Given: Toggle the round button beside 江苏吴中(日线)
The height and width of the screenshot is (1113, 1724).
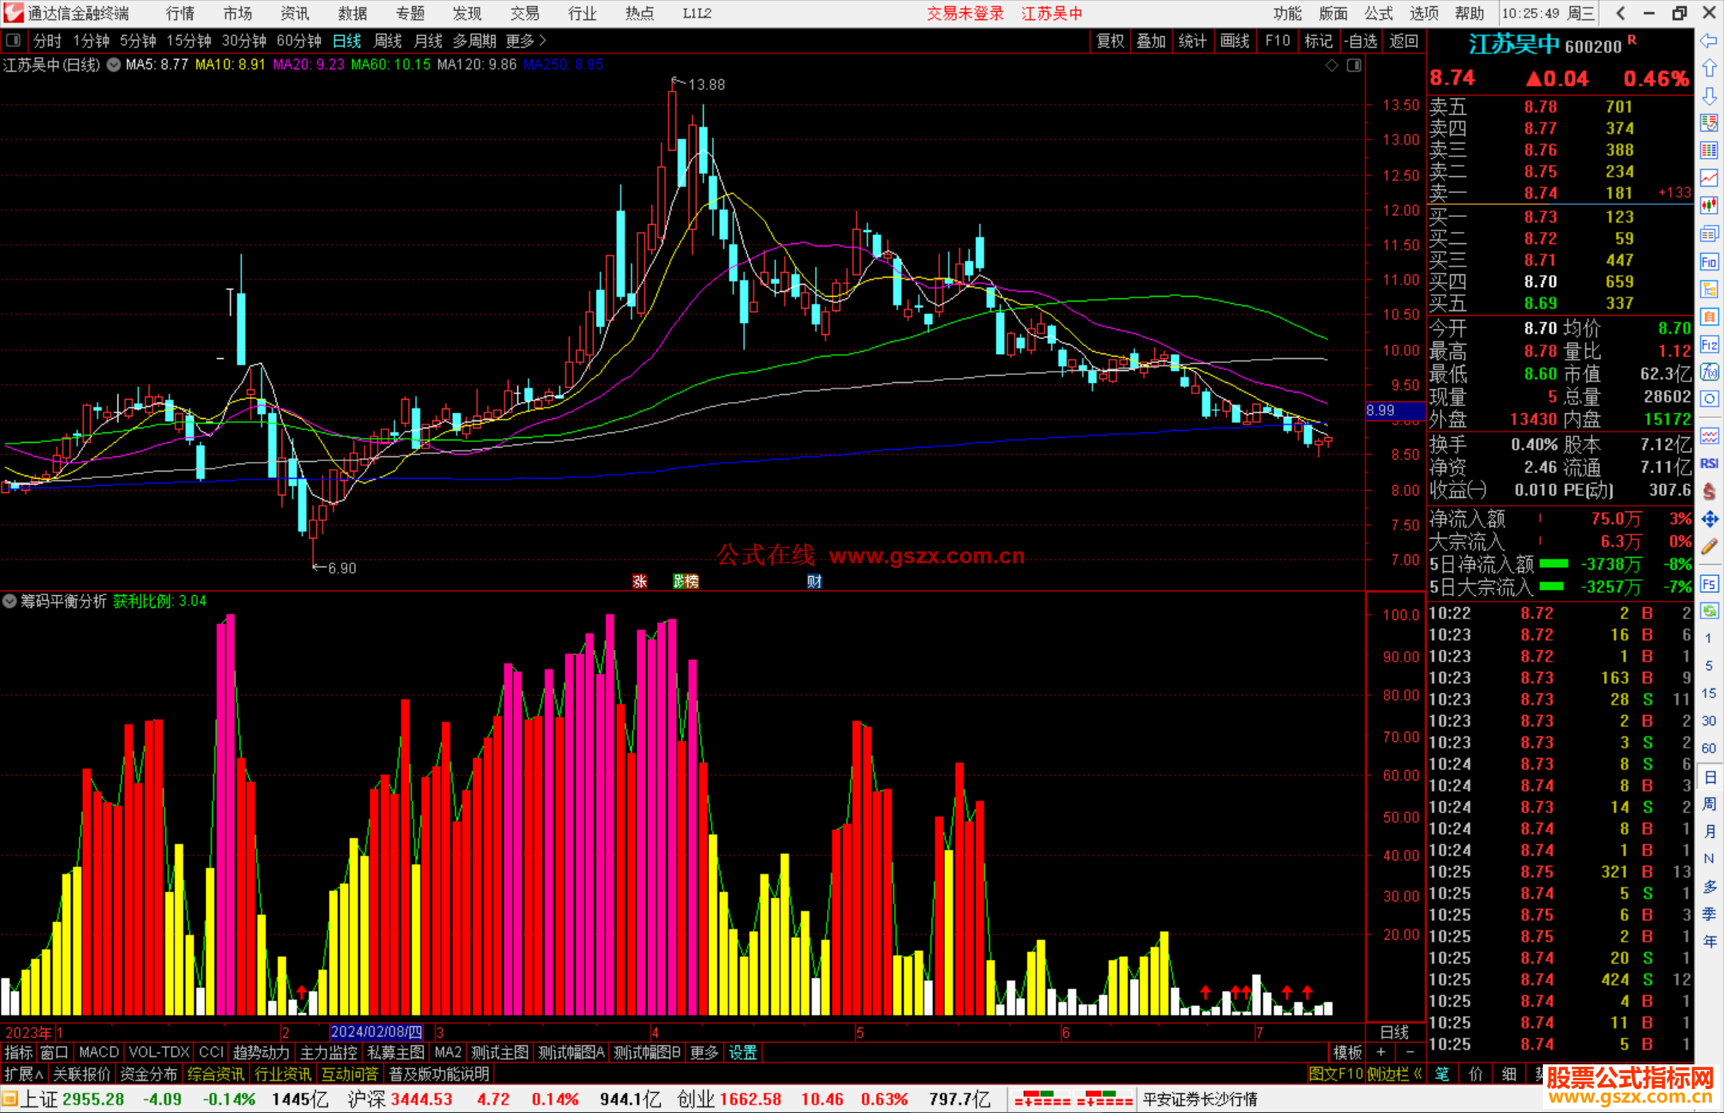Looking at the screenshot, I should [x=114, y=65].
